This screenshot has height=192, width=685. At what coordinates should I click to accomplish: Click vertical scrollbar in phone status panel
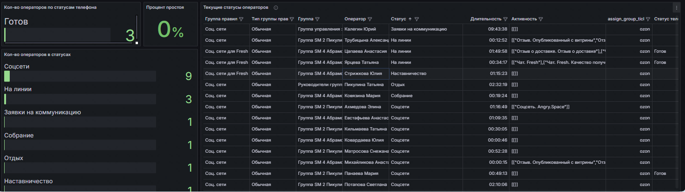137,28
